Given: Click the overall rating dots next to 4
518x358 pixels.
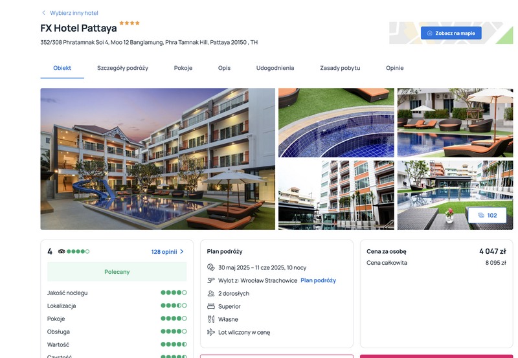Looking at the screenshot, I should (x=78, y=251).
